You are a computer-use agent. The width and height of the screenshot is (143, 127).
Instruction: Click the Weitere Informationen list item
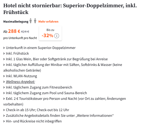point(59,116)
